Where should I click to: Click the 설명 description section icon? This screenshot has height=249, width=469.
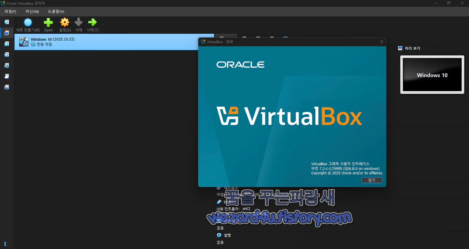[x=219, y=235]
